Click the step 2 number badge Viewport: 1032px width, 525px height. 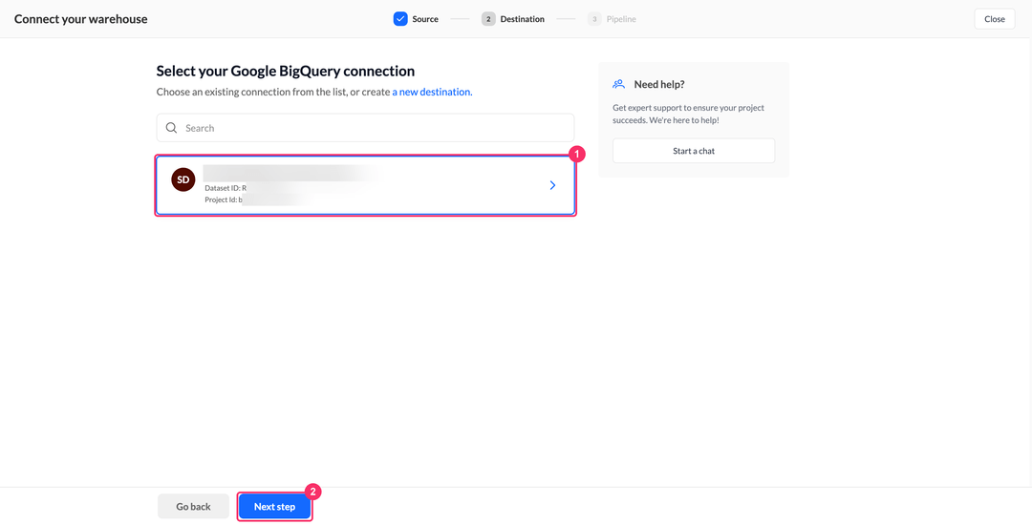pyautogui.click(x=488, y=19)
